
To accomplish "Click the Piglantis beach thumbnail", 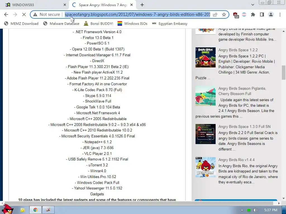I will point(205,96).
